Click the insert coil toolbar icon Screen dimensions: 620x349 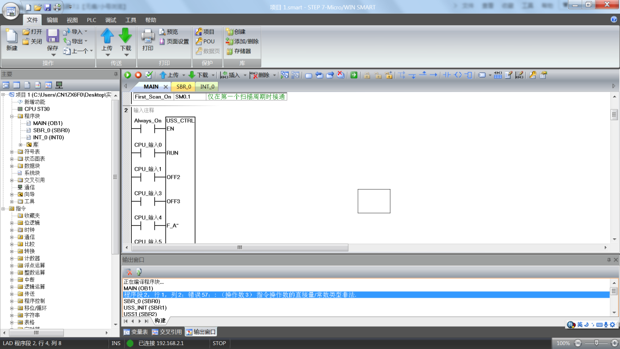[458, 75]
